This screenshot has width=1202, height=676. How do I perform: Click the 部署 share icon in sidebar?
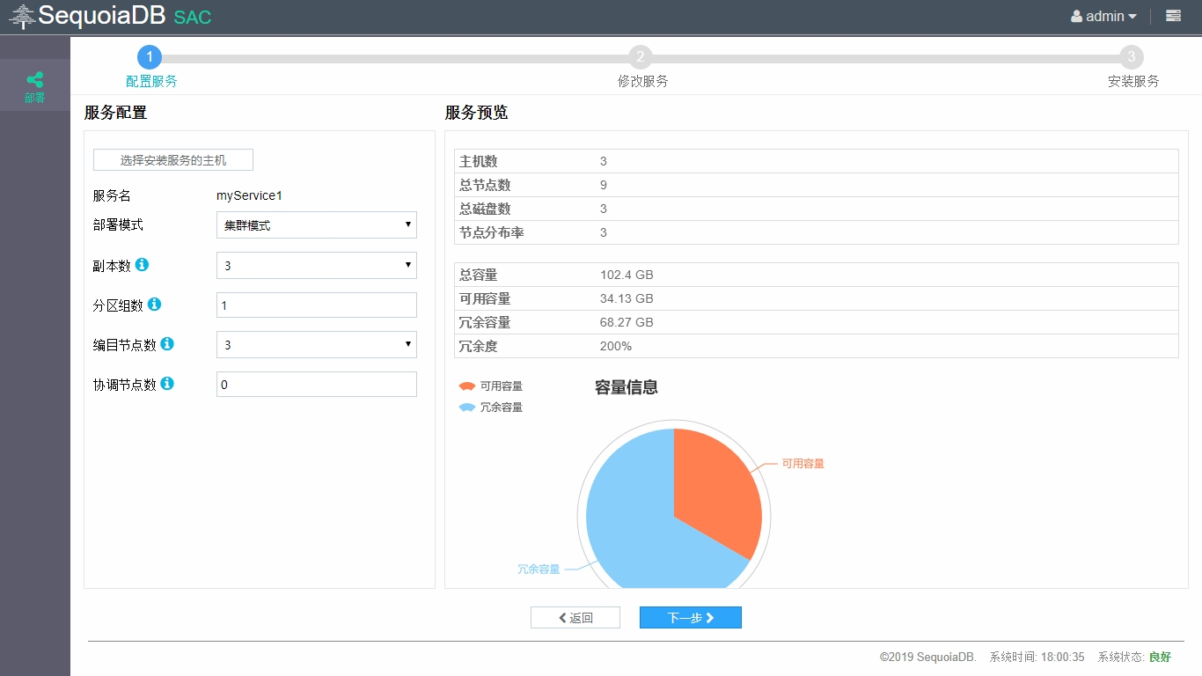tap(34, 81)
